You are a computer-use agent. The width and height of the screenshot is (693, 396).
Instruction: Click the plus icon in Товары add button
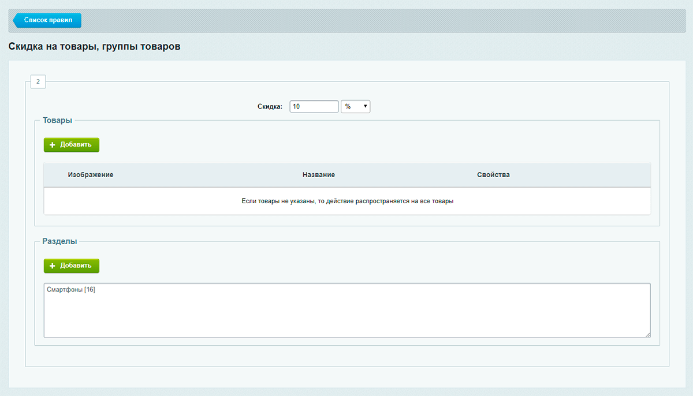[52, 145]
